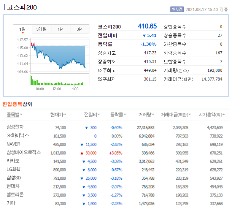Sort table by 등락률 column
This screenshot has width=232, height=212.
click(x=118, y=115)
